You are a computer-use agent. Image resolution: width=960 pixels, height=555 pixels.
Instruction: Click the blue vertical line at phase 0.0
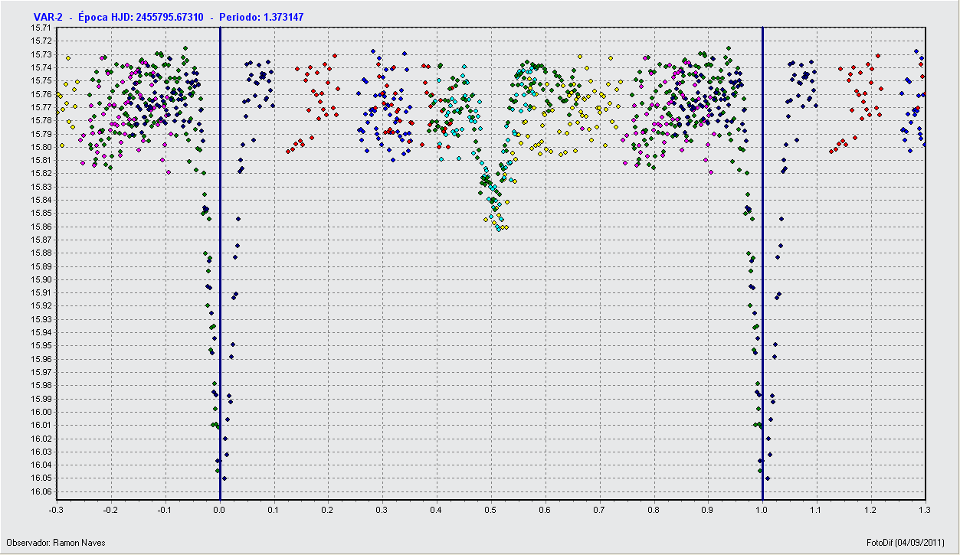(220, 263)
